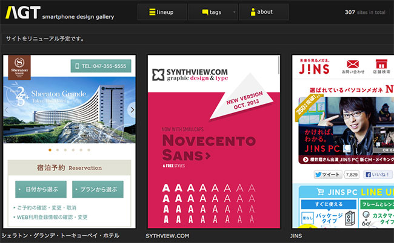Viewport: 394px width, 243px height.
Task: Click the 日付から選ぶ button
Action: click(x=41, y=189)
